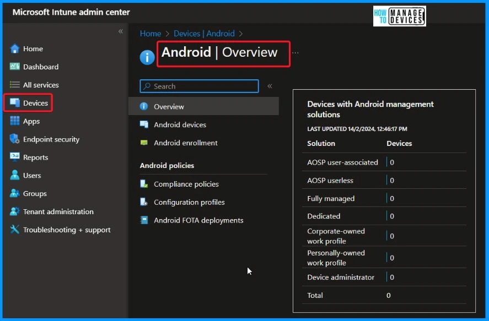This screenshot has height=321, width=489.
Task: Collapse the Android blade menu
Action: 270,86
